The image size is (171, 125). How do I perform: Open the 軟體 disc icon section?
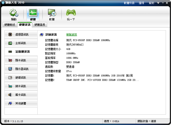52,13
